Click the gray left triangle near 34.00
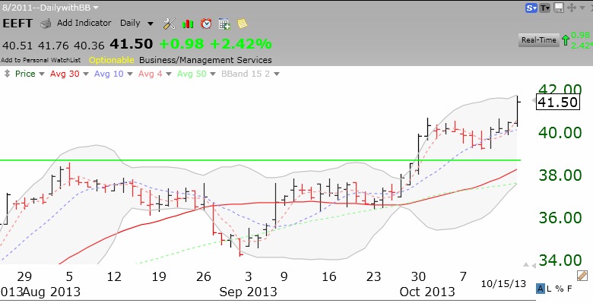The width and height of the screenshot is (593, 303). [x=533, y=266]
